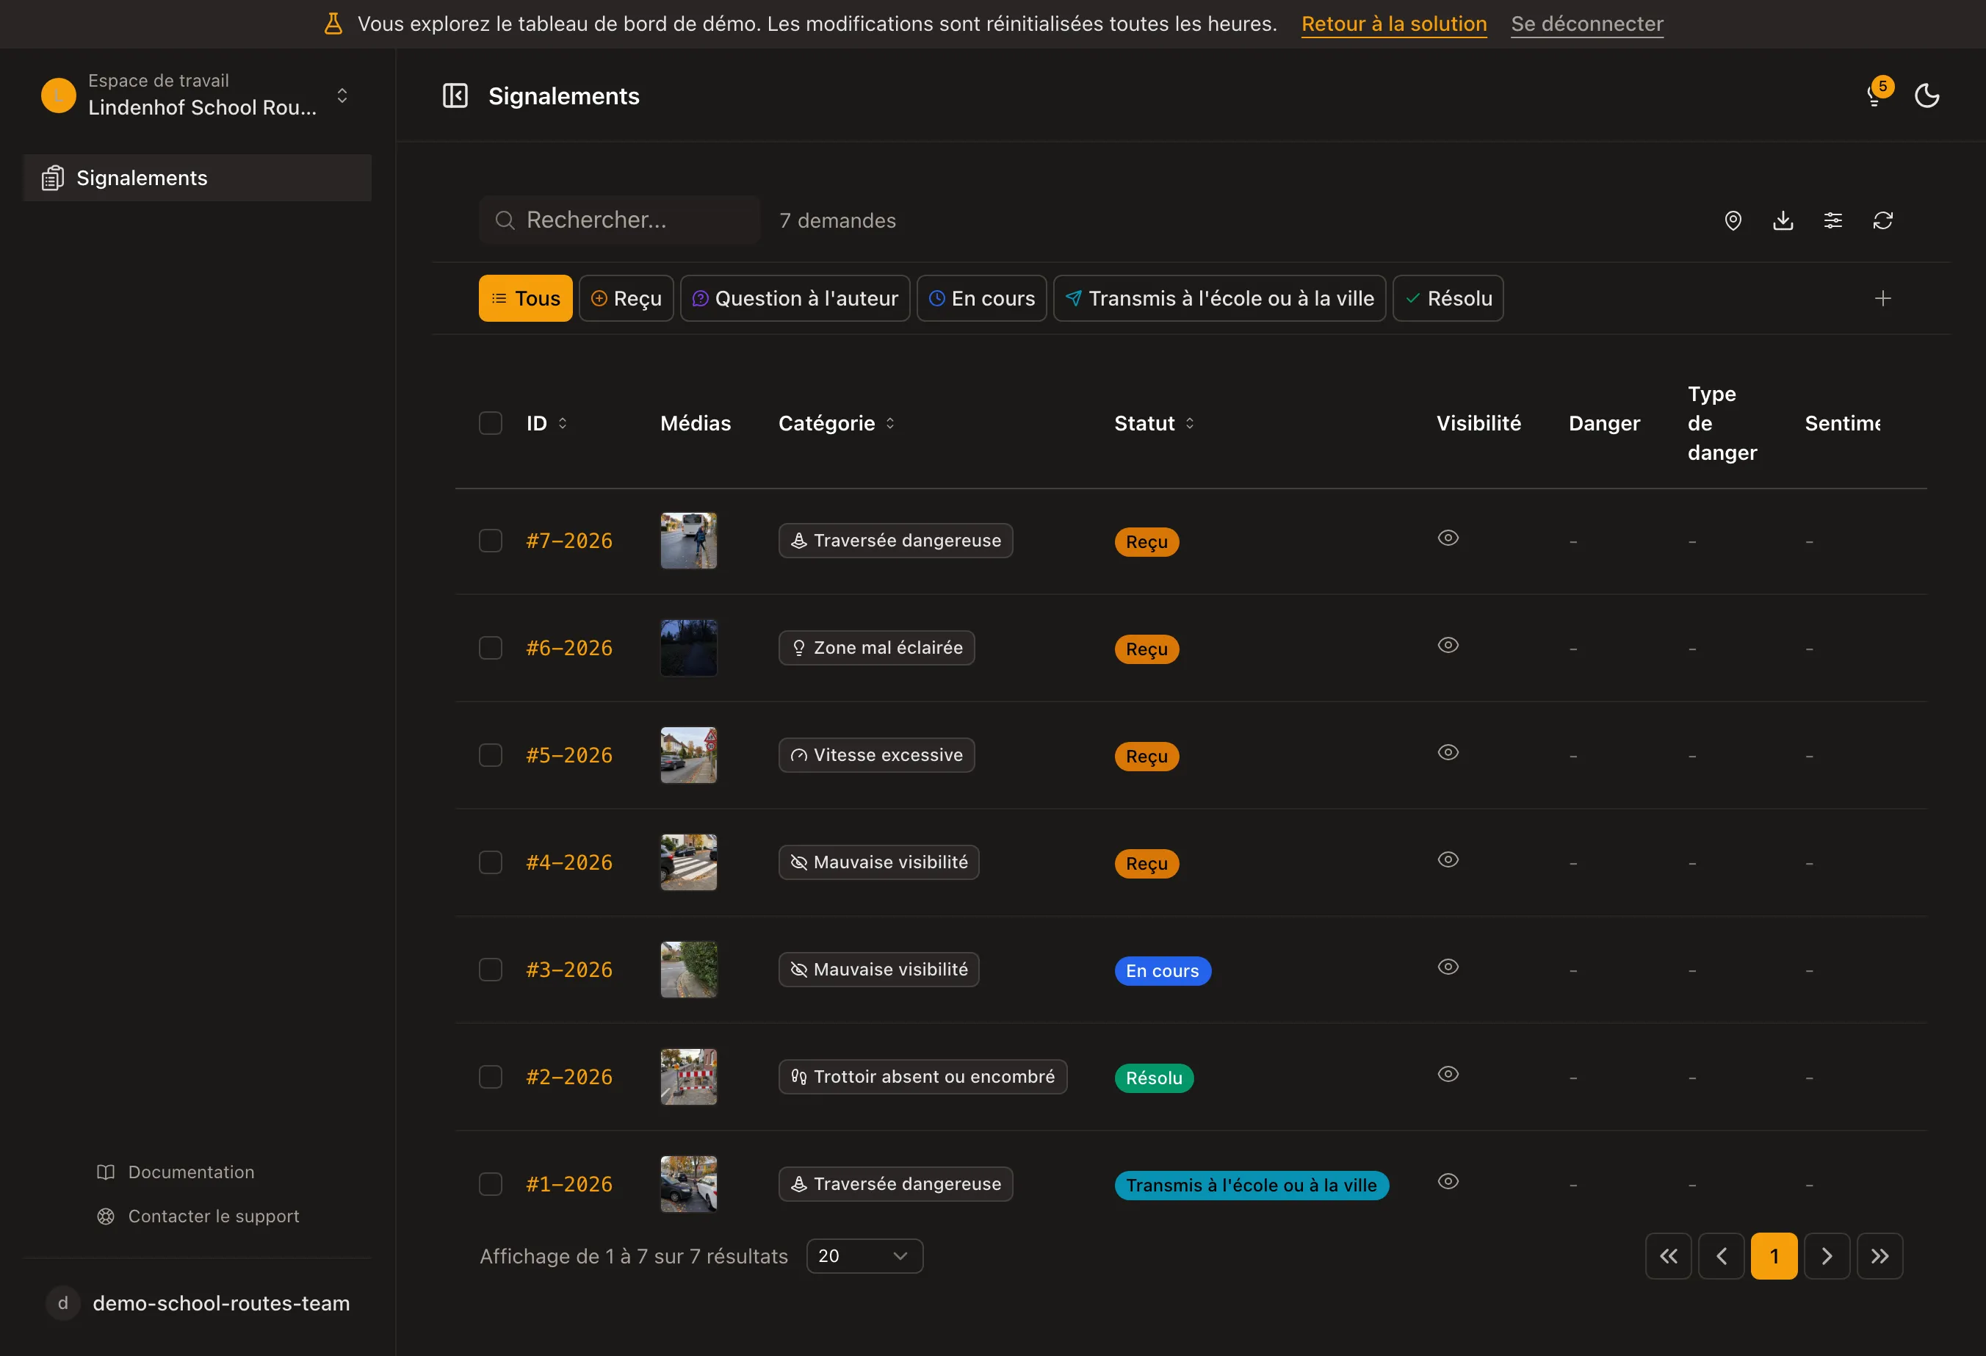Switch to the En cours tab
The width and height of the screenshot is (1986, 1356).
[x=982, y=298]
